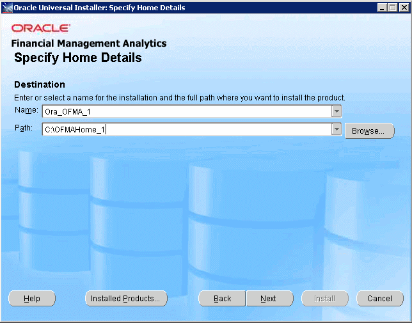
Task: Close the installer window
Action: [x=404, y=8]
